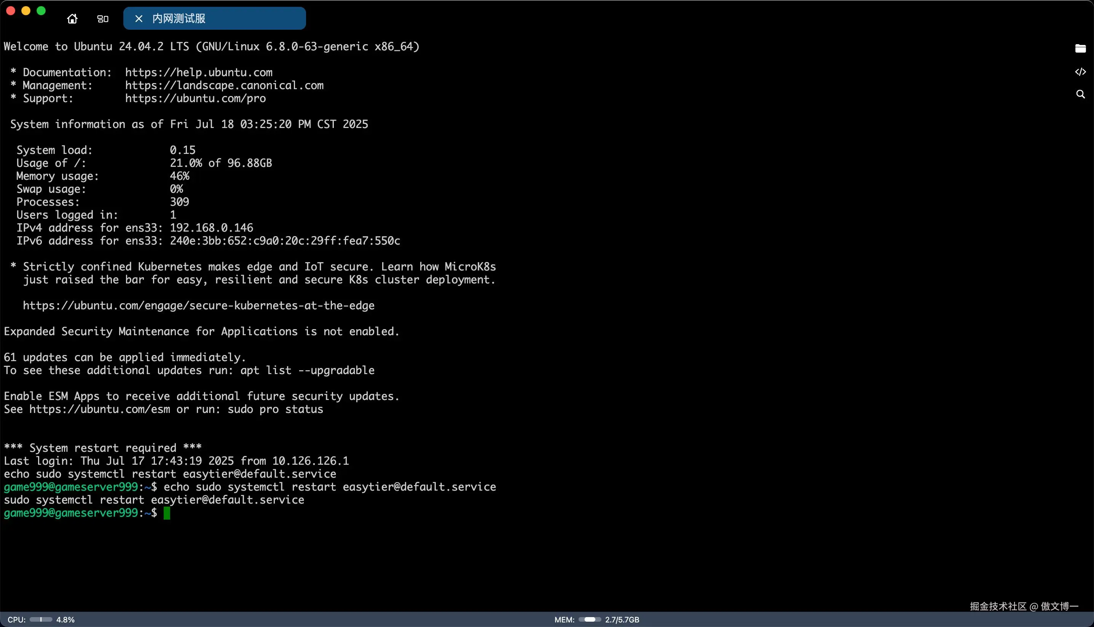Open the multi-window session layout icon
The height and width of the screenshot is (627, 1094).
click(103, 19)
